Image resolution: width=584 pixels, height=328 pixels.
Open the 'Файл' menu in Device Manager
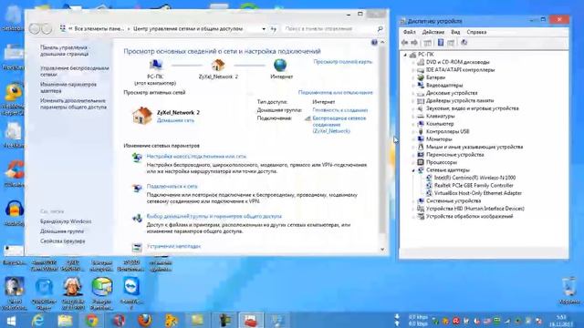[x=410, y=33]
